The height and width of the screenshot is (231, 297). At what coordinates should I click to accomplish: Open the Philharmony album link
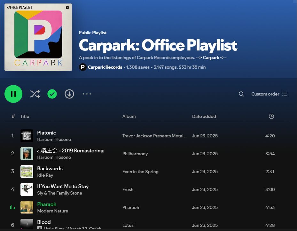point(135,154)
